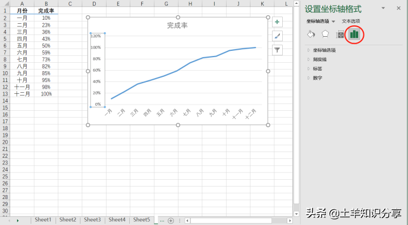Switch to the Sheet3 tab
Viewport: 408px width, 225px height.
(92, 220)
